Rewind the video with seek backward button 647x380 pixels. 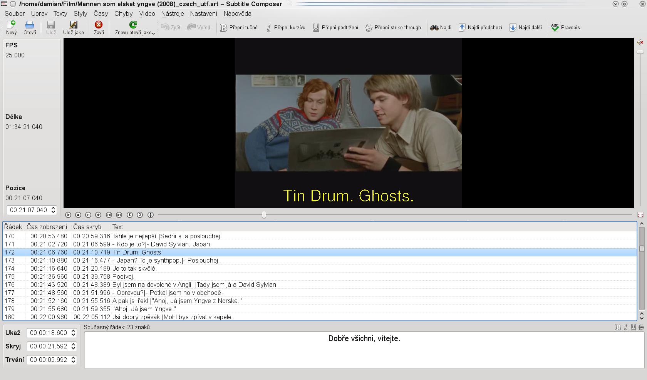pyautogui.click(x=88, y=215)
